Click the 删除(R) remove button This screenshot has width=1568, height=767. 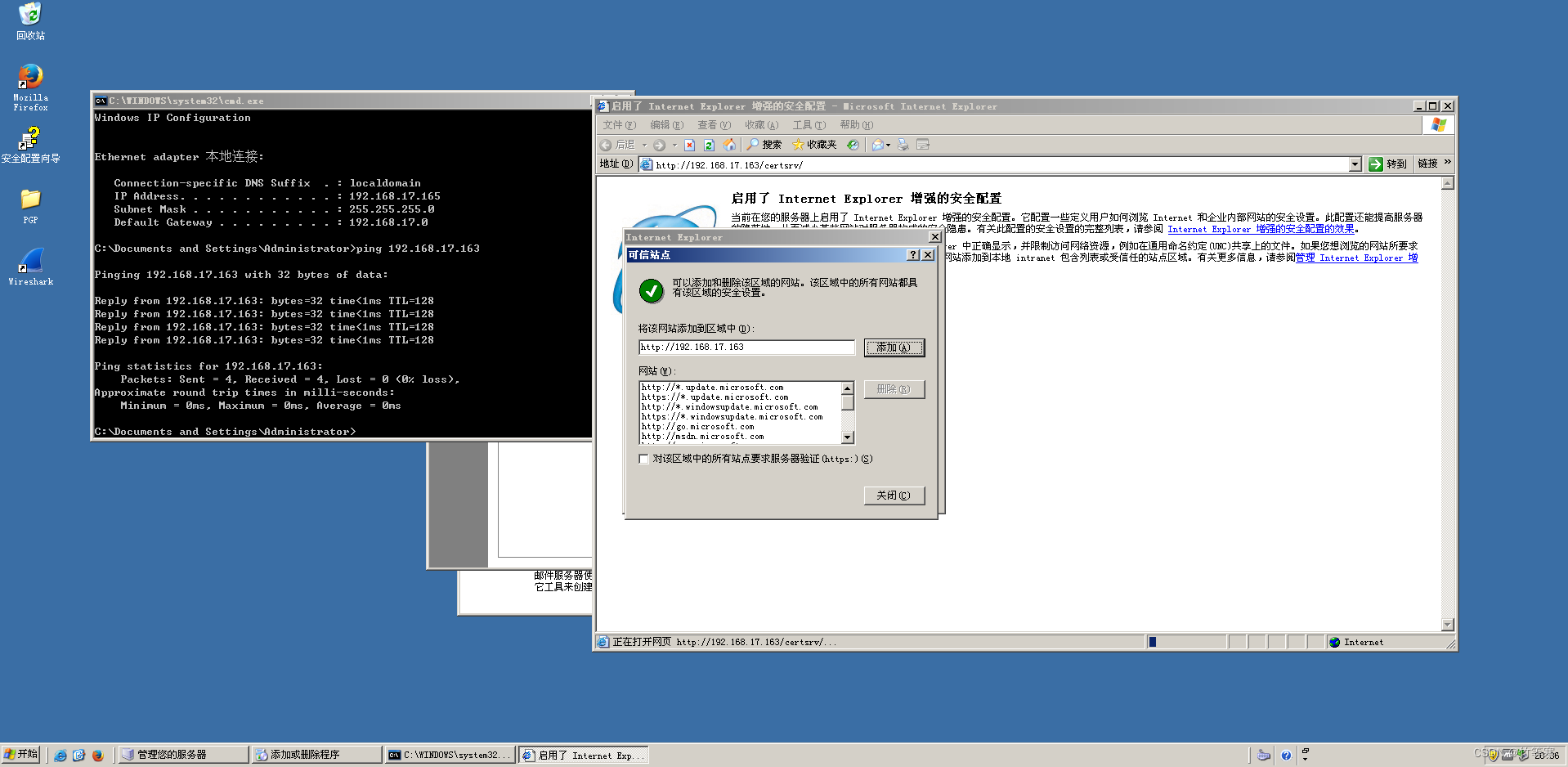pos(894,389)
